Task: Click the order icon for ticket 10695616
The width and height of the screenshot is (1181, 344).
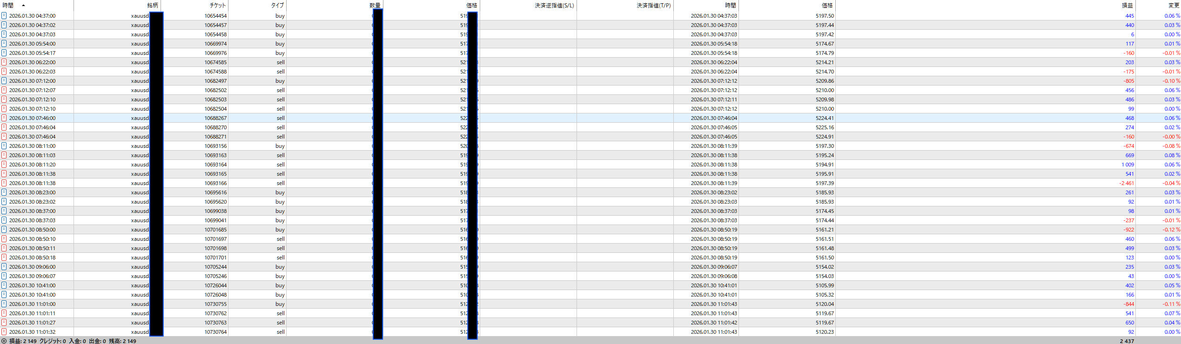Action: pyautogui.click(x=4, y=192)
